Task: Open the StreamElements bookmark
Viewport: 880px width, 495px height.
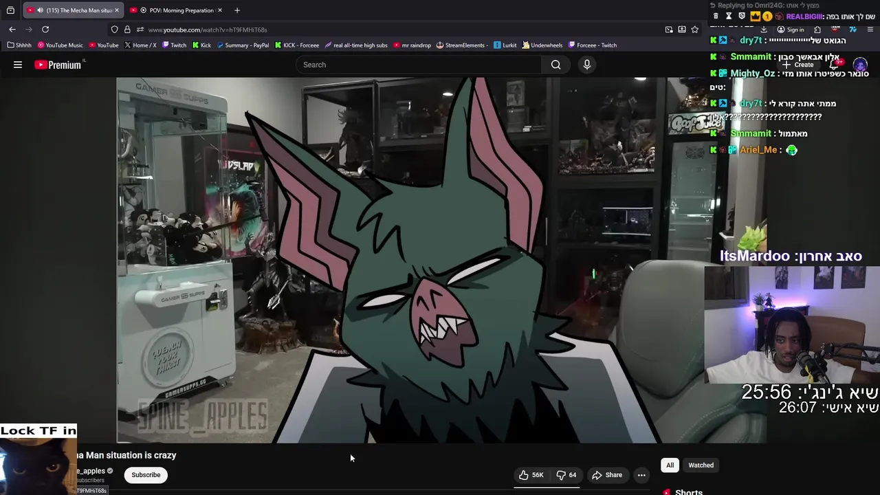Action: point(462,45)
